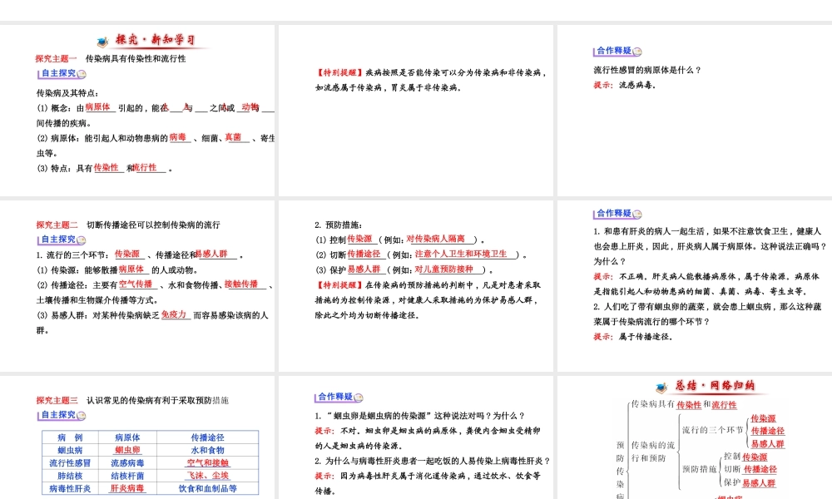
Task: Open the slide asking 流行性感冒的病原体是什么
Action: click(x=695, y=111)
